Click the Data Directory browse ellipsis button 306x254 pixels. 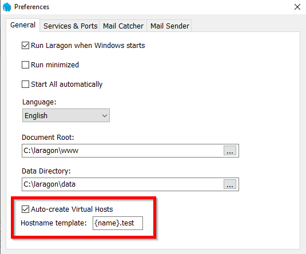point(230,184)
